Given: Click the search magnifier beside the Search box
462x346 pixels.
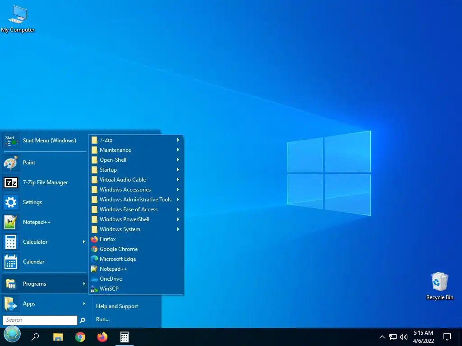Looking at the screenshot, I should pos(83,320).
